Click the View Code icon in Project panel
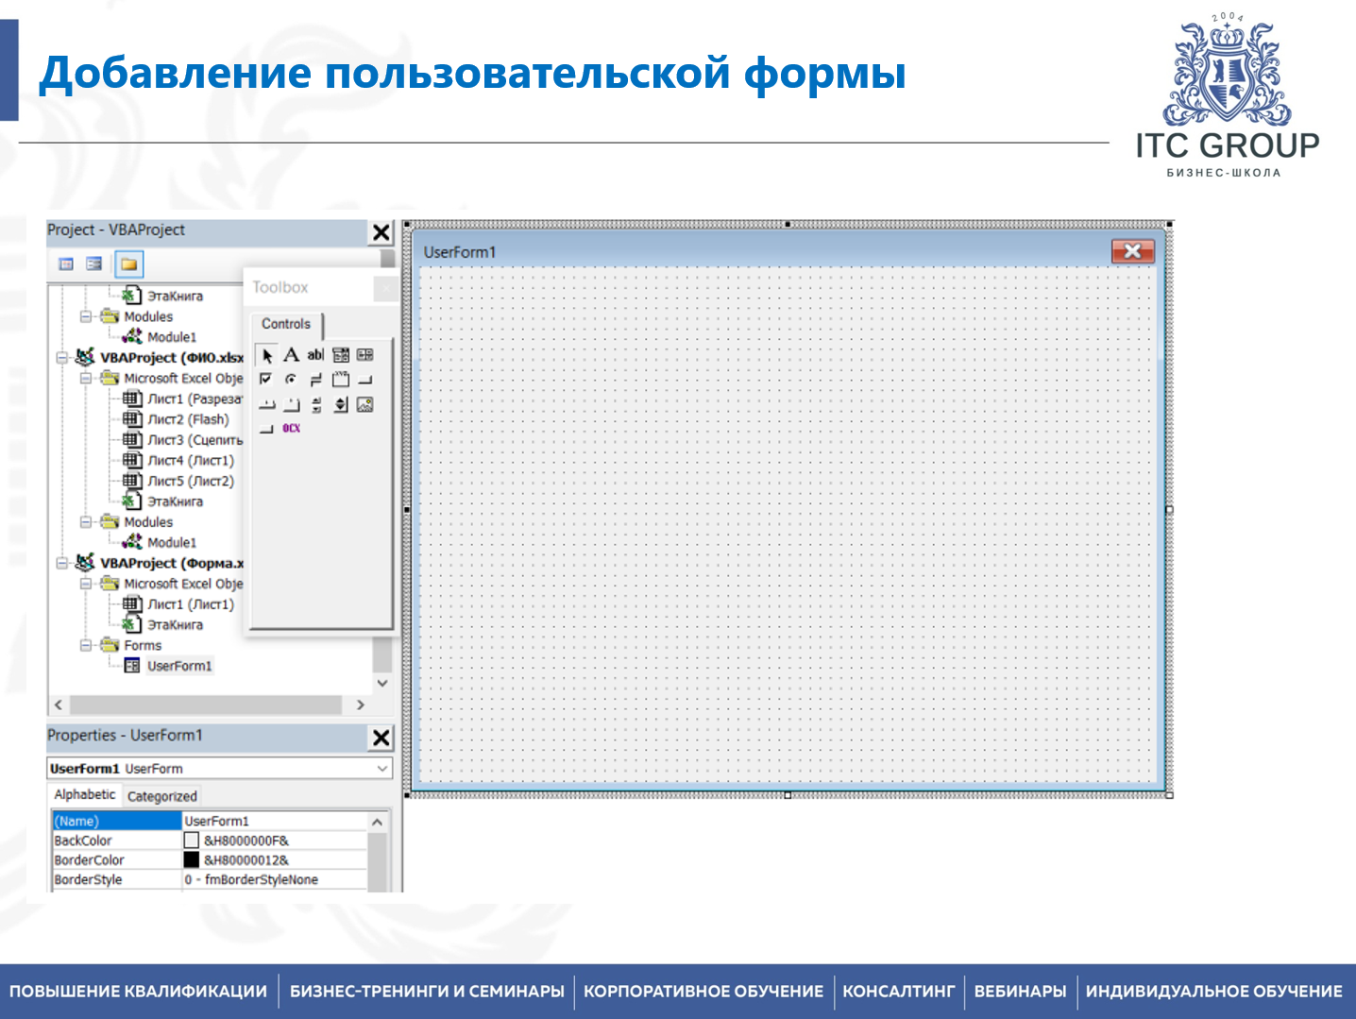The height and width of the screenshot is (1019, 1356). tap(66, 264)
